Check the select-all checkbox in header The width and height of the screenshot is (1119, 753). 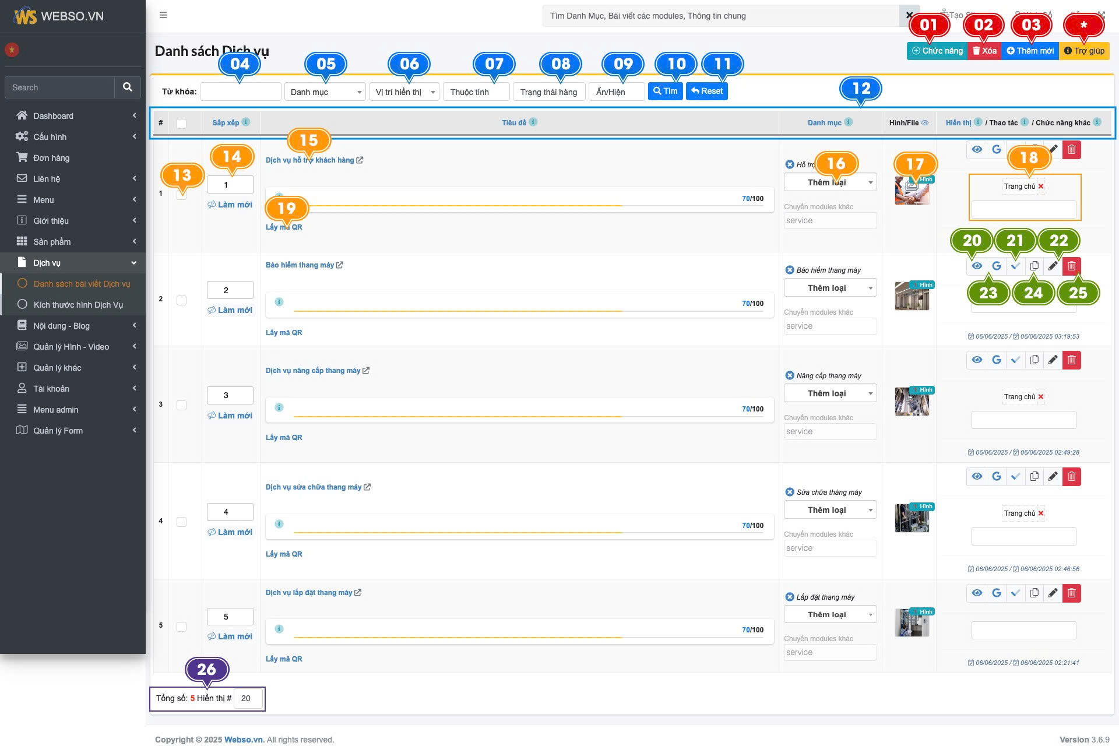point(181,124)
